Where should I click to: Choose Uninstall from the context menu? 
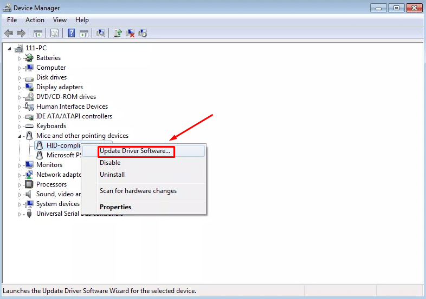point(112,175)
